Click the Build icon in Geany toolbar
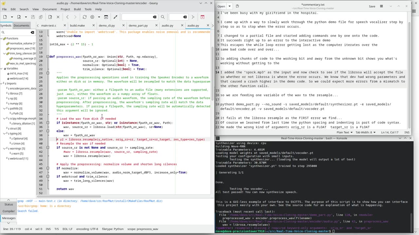This screenshot has height=235, width=419. [x=92, y=17]
